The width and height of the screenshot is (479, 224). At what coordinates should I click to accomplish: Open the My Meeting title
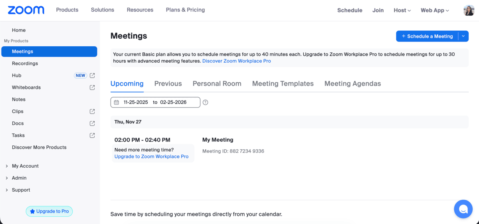pyautogui.click(x=218, y=140)
